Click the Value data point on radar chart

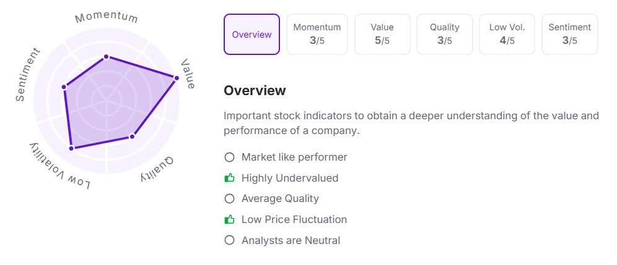177,78
